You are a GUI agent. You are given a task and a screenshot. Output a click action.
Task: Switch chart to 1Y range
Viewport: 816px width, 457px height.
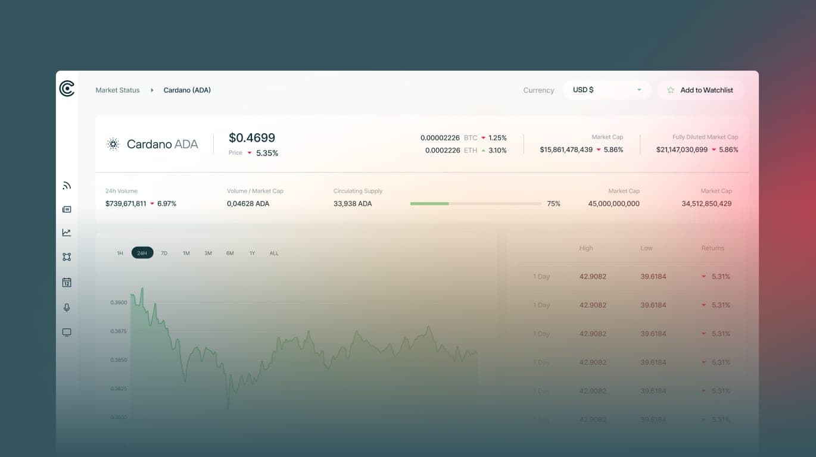252,253
